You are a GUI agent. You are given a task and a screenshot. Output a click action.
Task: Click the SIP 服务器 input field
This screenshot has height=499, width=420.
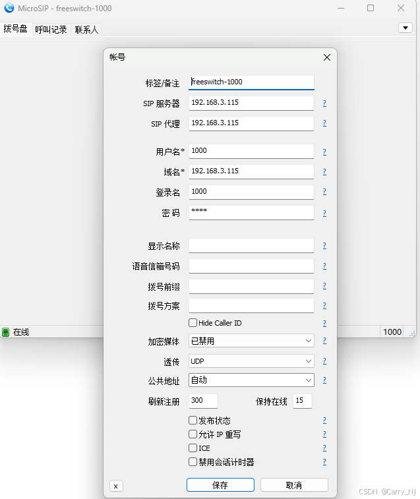click(x=251, y=103)
